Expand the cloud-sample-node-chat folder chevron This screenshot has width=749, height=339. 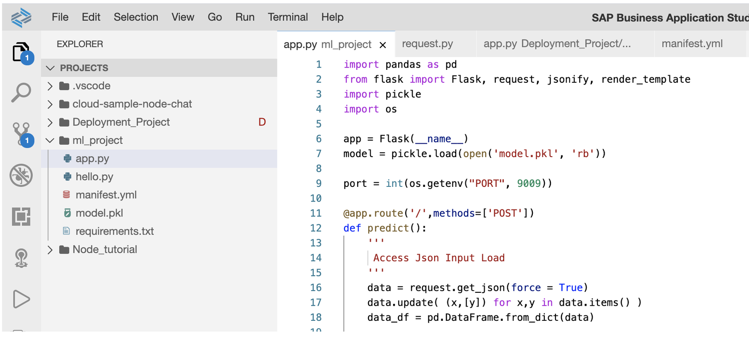pyautogui.click(x=50, y=104)
